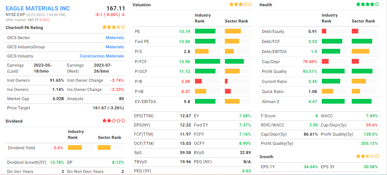Image resolution: width=387 pixels, height=175 pixels.
Task: Click the Cap/Depr value 79.49%
Action: pyautogui.click(x=310, y=62)
